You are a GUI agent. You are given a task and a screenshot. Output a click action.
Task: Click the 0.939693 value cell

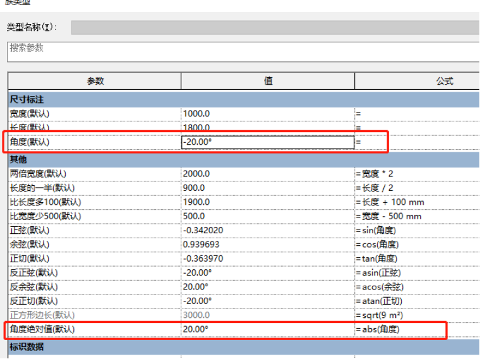pos(268,245)
